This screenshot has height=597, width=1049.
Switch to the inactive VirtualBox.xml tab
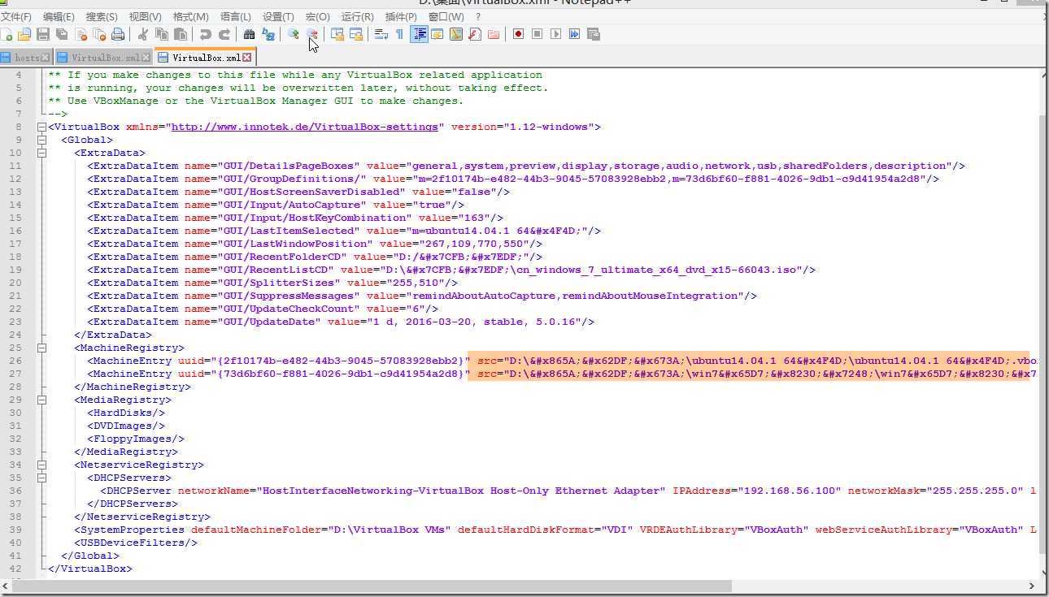coord(104,58)
